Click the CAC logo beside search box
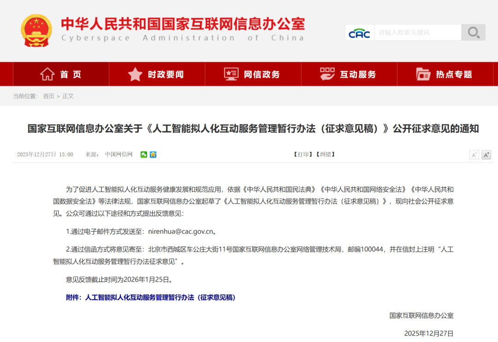Viewport: 498px width, 342px height. [x=360, y=33]
